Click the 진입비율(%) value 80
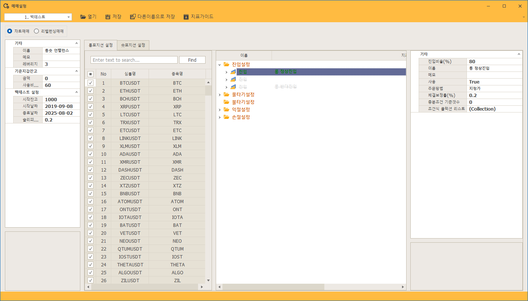528x301 pixels. (494, 61)
